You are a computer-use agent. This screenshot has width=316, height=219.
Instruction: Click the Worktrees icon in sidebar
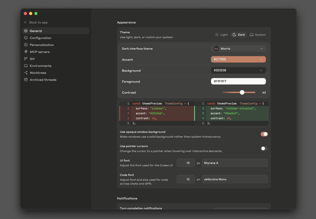[x=26, y=73]
